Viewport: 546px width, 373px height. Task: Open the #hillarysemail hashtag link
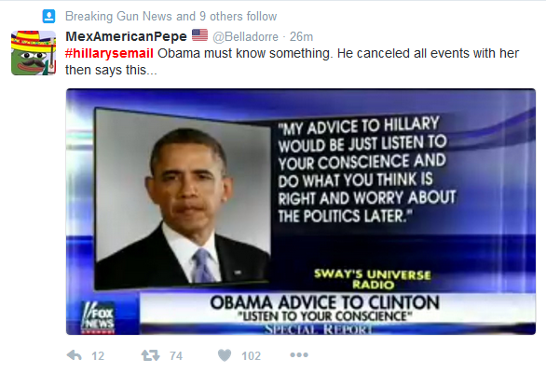(x=109, y=53)
